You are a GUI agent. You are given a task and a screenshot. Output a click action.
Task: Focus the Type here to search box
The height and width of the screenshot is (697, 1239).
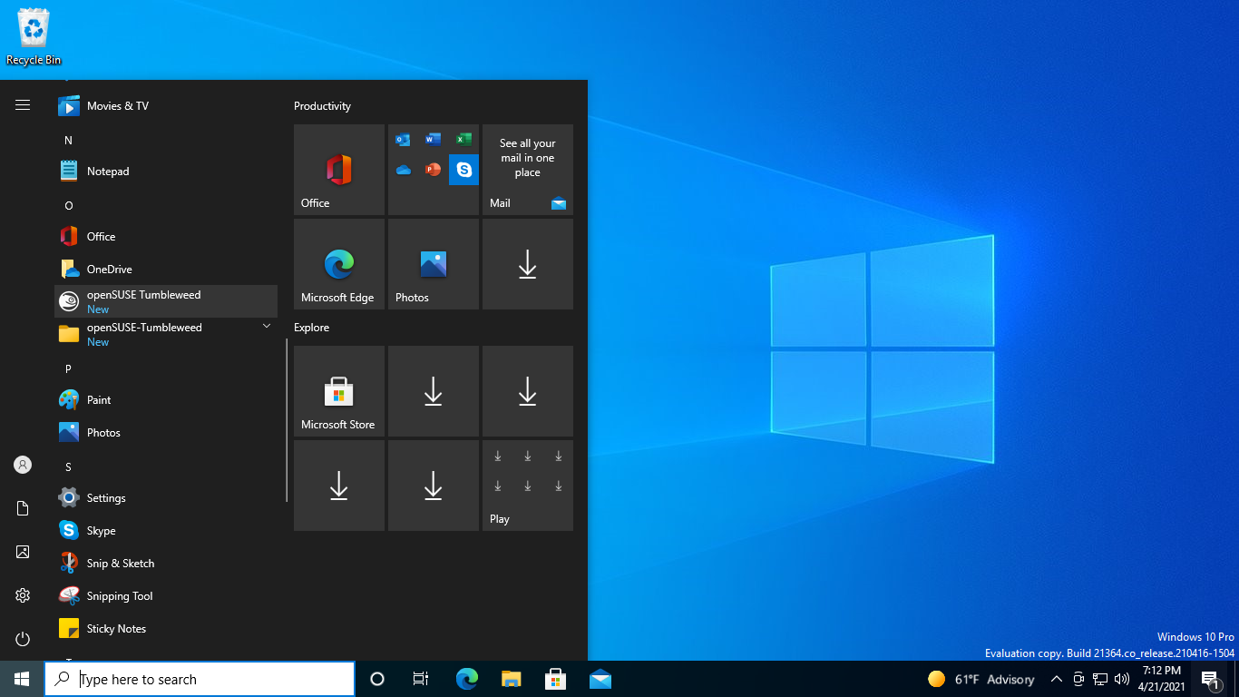click(x=200, y=679)
